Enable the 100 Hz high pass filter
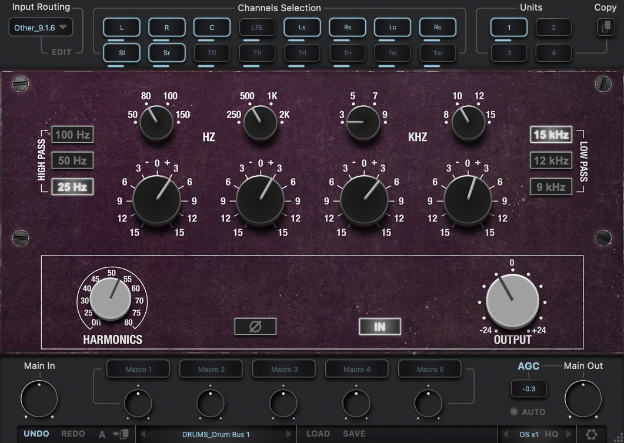 pos(72,135)
